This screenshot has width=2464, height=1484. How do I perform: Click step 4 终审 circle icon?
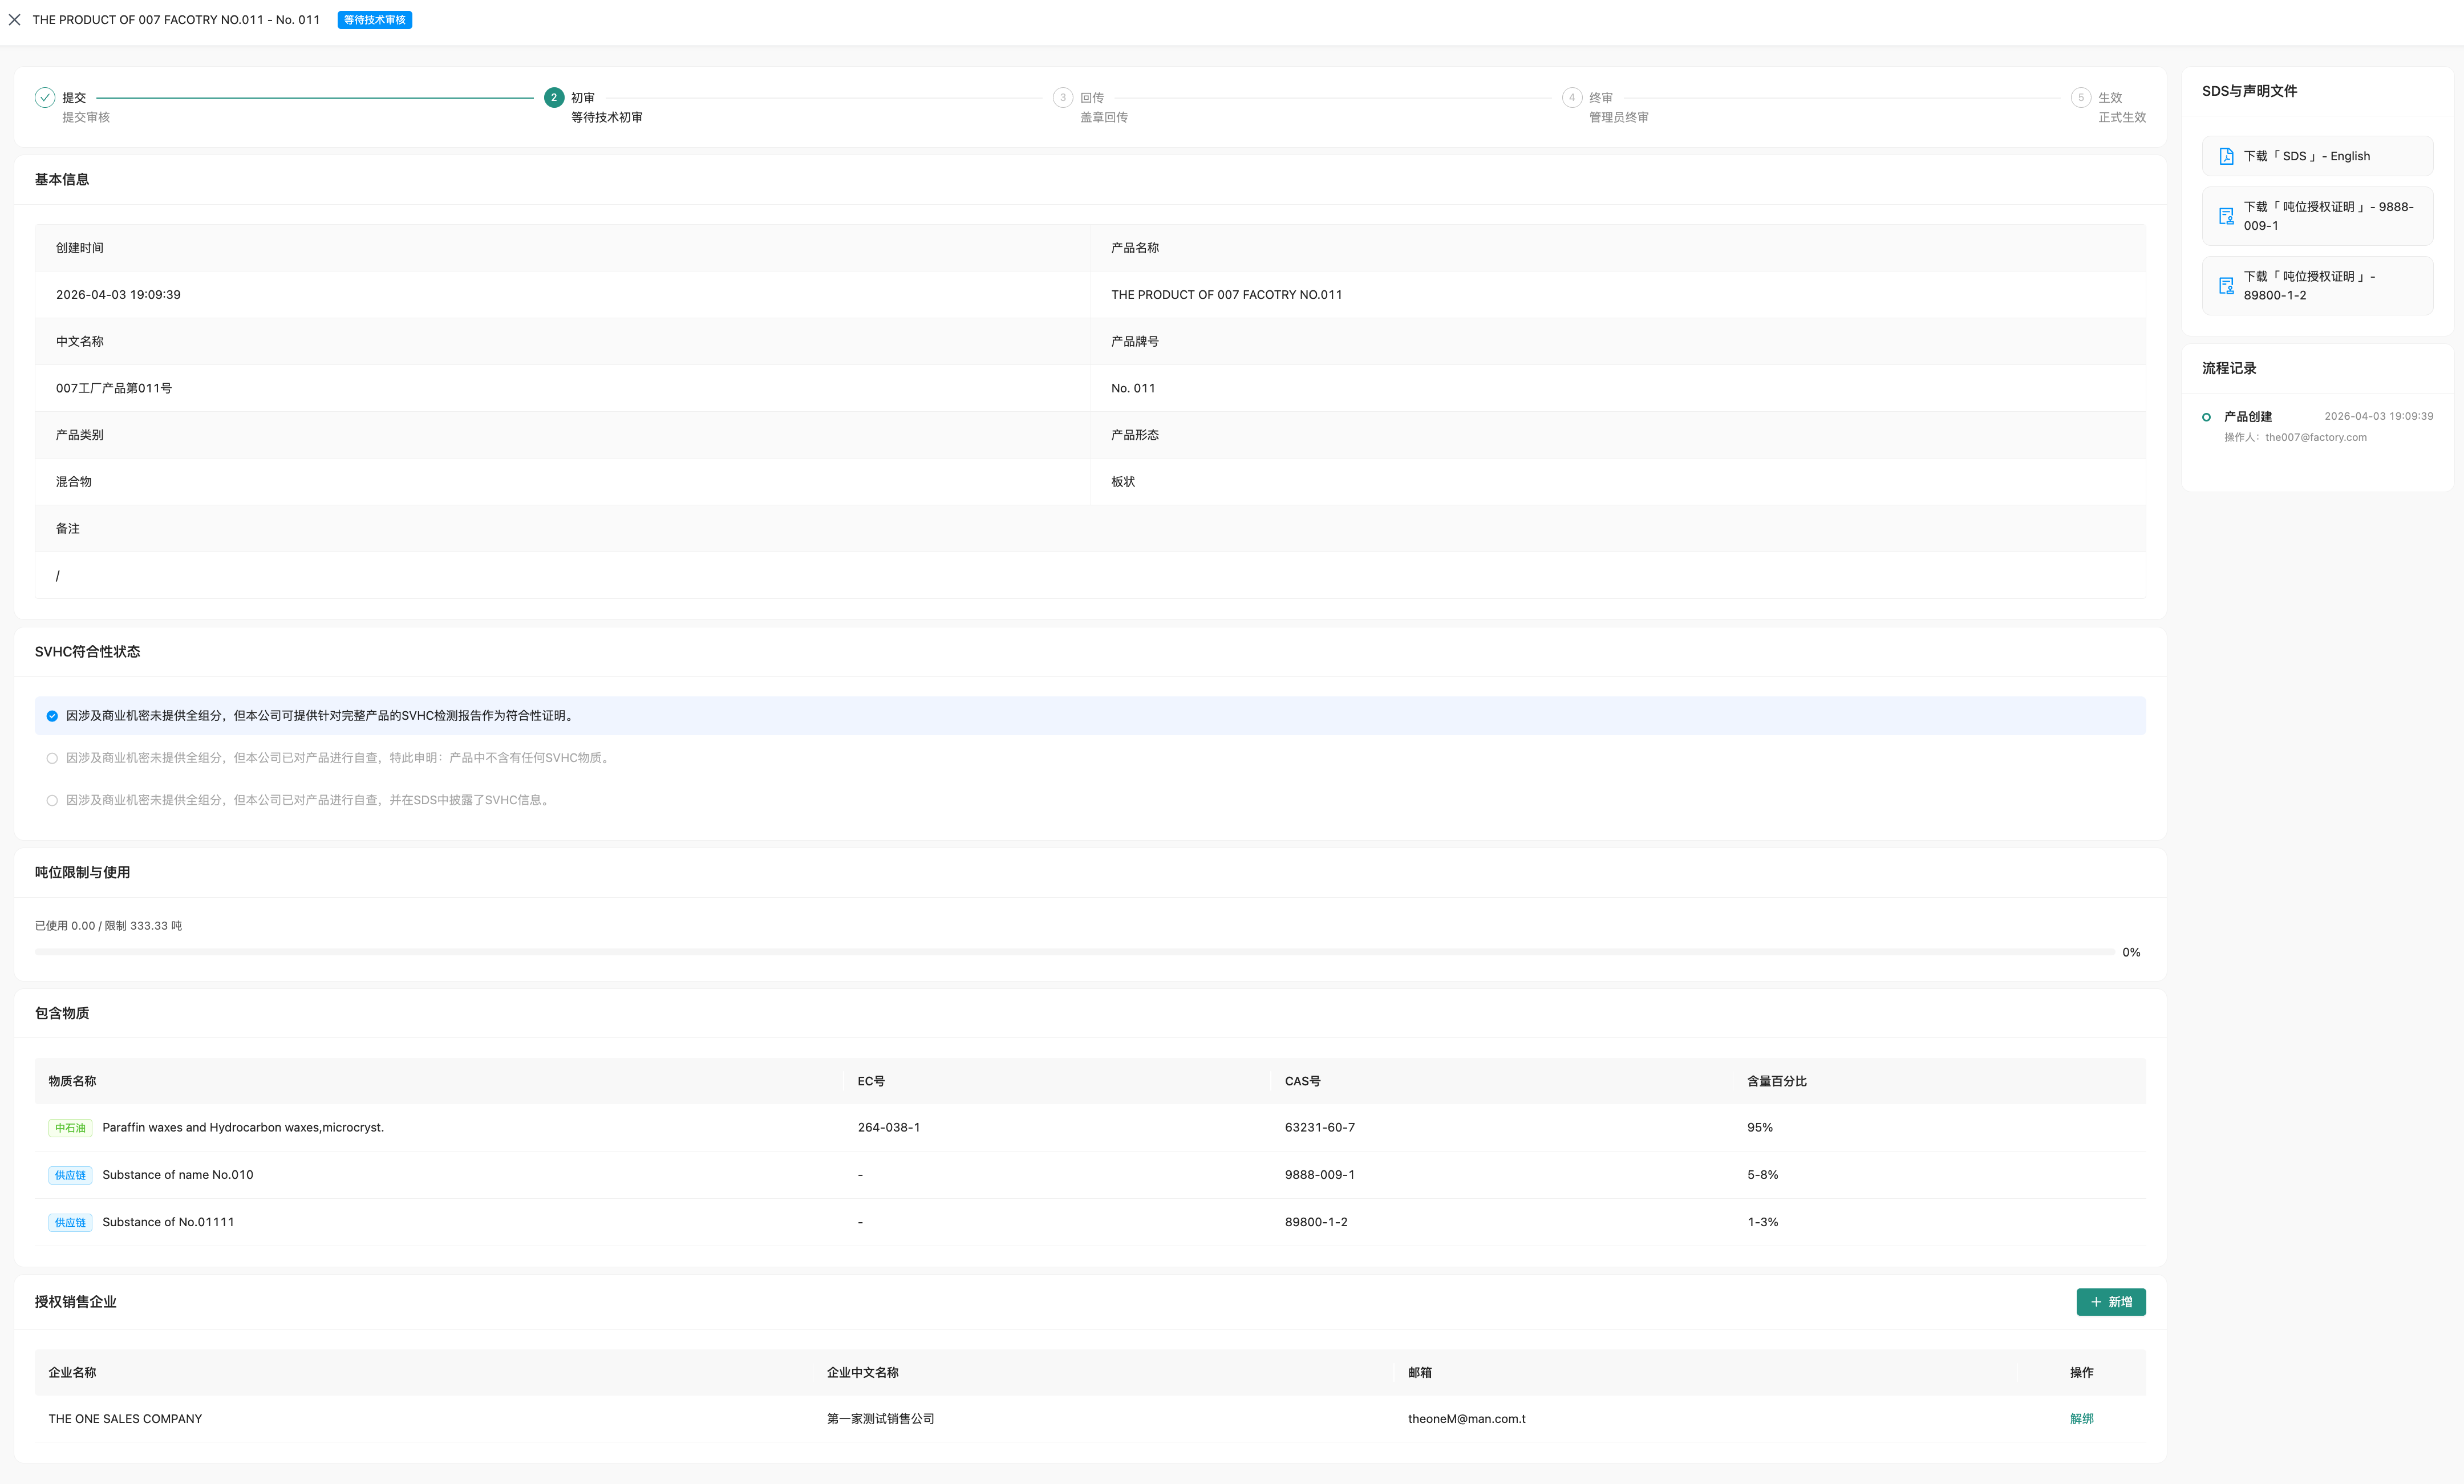[1571, 97]
